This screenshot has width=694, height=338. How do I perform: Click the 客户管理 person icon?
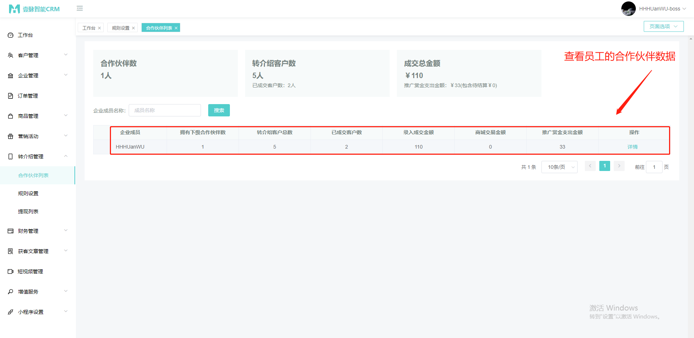click(x=10, y=55)
